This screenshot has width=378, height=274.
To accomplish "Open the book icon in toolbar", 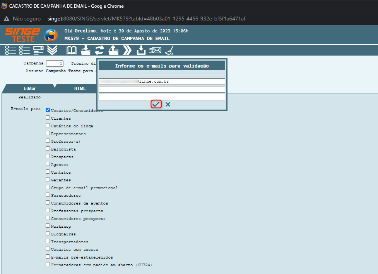I will click(72, 50).
